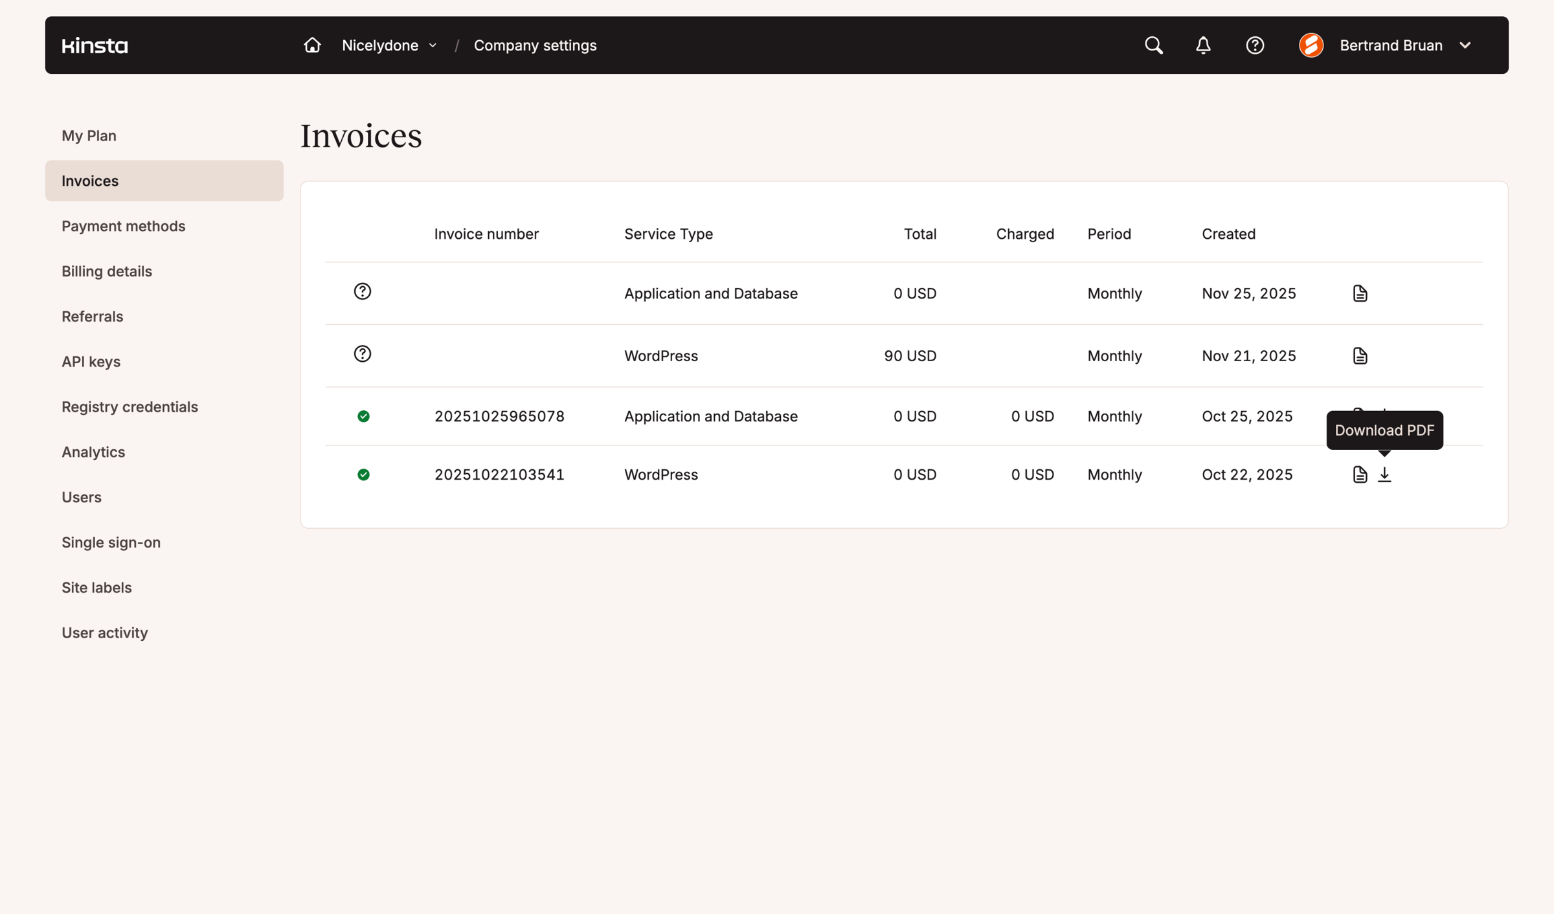Click Bertrand Bruan's avatar
The height and width of the screenshot is (914, 1554).
pos(1311,45)
